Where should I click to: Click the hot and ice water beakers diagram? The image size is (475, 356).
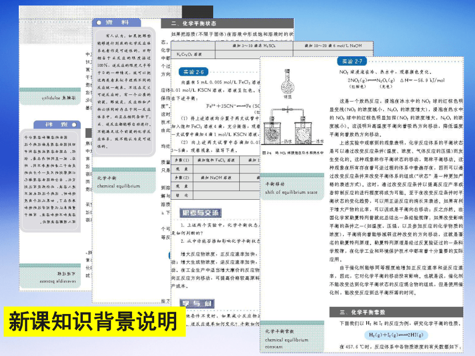292,127
